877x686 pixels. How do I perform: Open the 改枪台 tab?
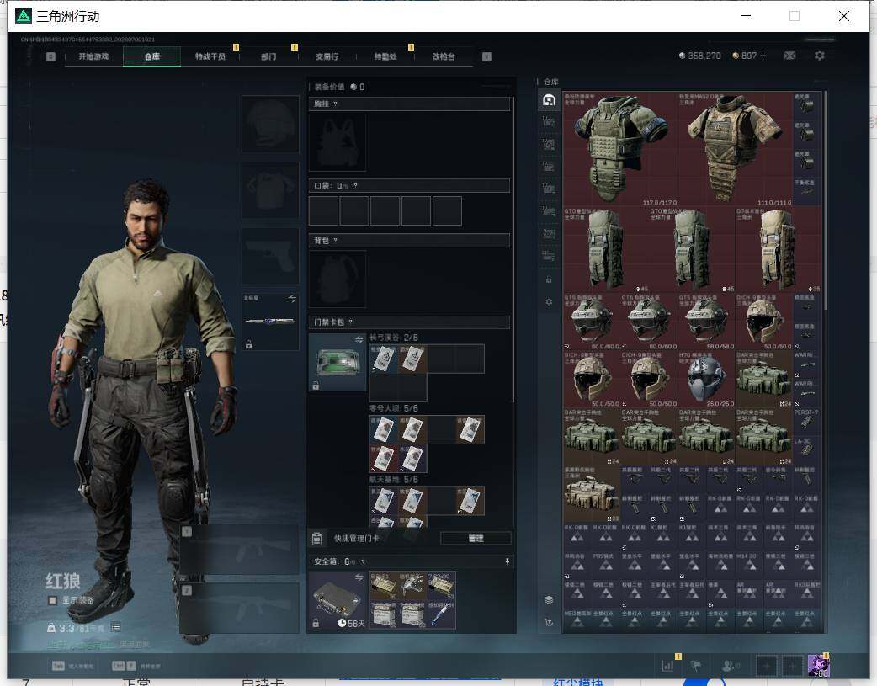pyautogui.click(x=444, y=56)
